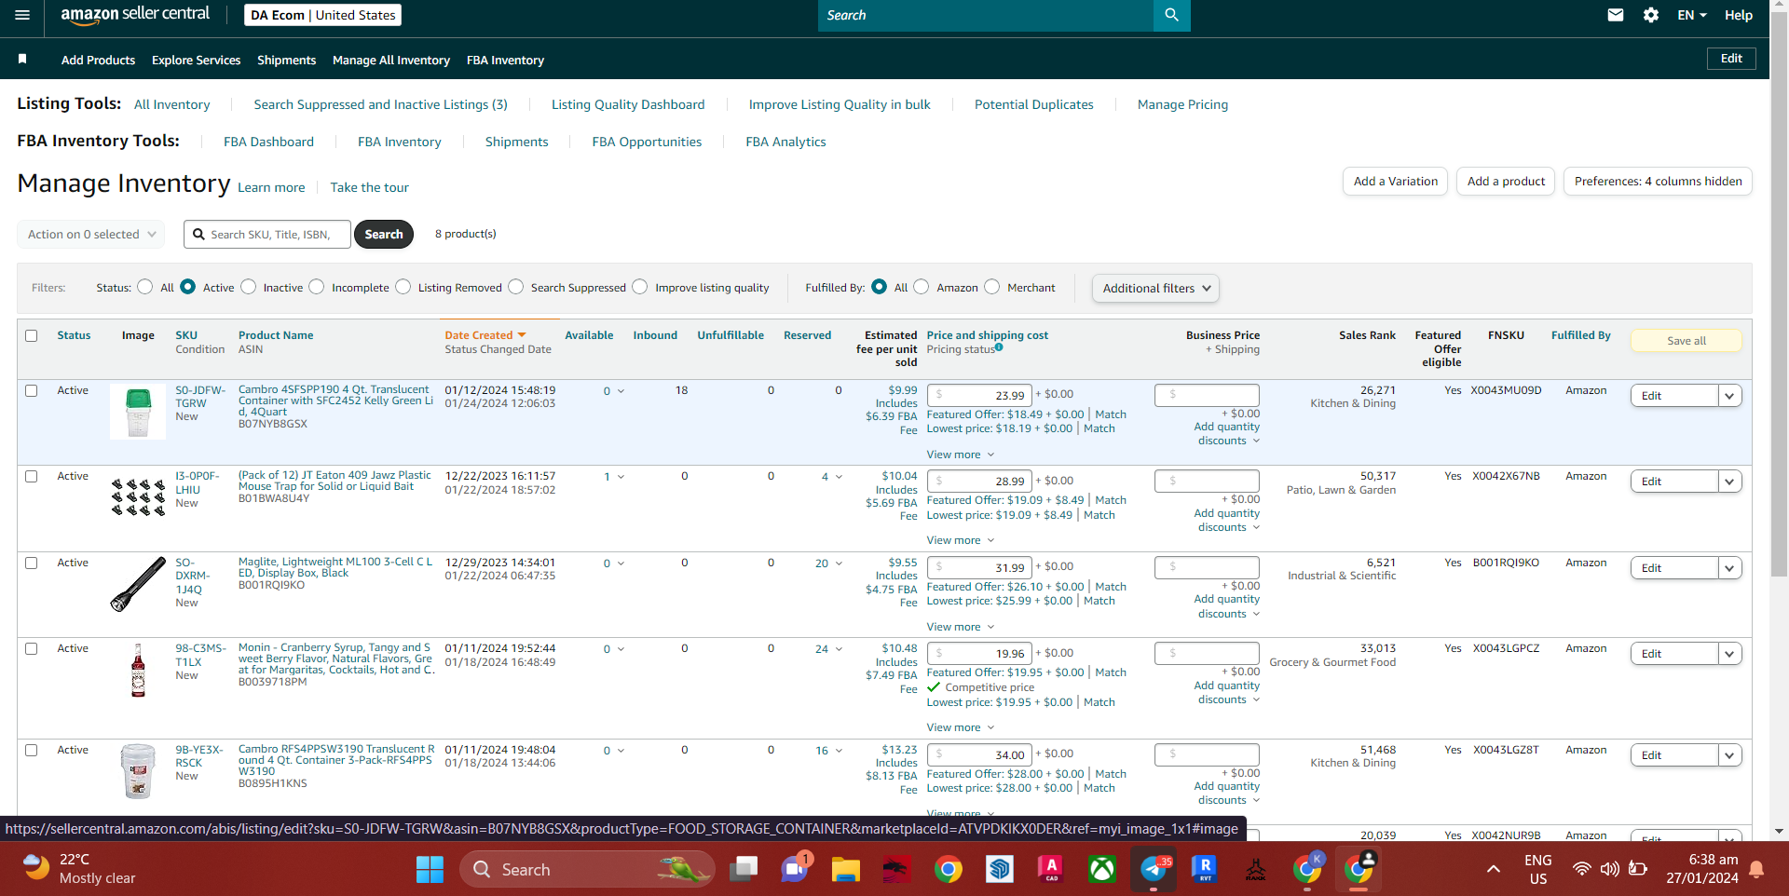1789x896 pixels.
Task: Open the Take the tour link
Action: tap(369, 187)
